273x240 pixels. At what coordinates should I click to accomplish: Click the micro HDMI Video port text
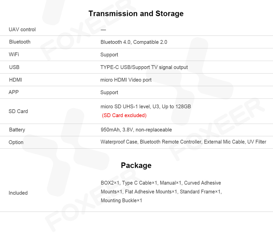(x=126, y=80)
